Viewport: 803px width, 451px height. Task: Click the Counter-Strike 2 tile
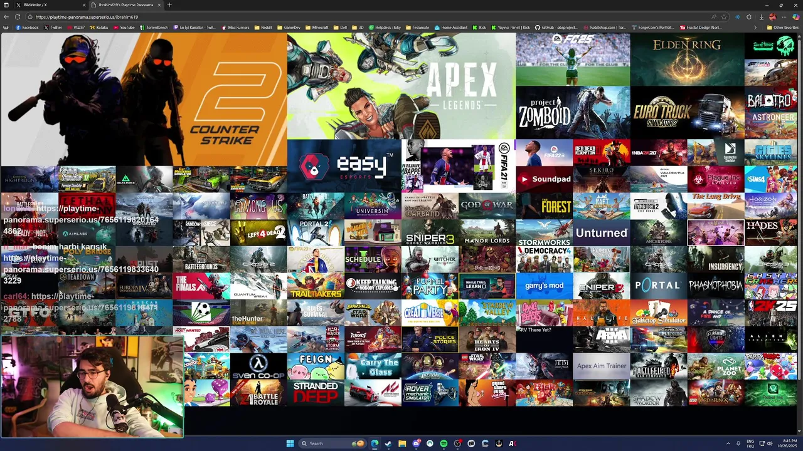[144, 99]
